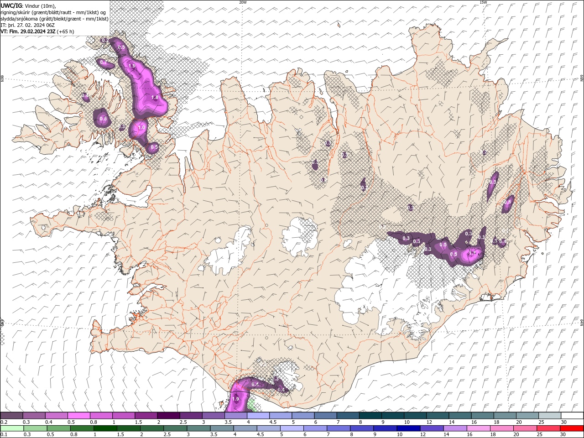The width and height of the screenshot is (584, 438).
Task: Click the 'slydda/snjókoma' legend description line
Action: point(55,19)
